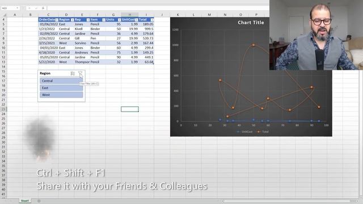Add a new sheet with the plus icon
The width and height of the screenshot is (363, 204).
[x=39, y=201]
